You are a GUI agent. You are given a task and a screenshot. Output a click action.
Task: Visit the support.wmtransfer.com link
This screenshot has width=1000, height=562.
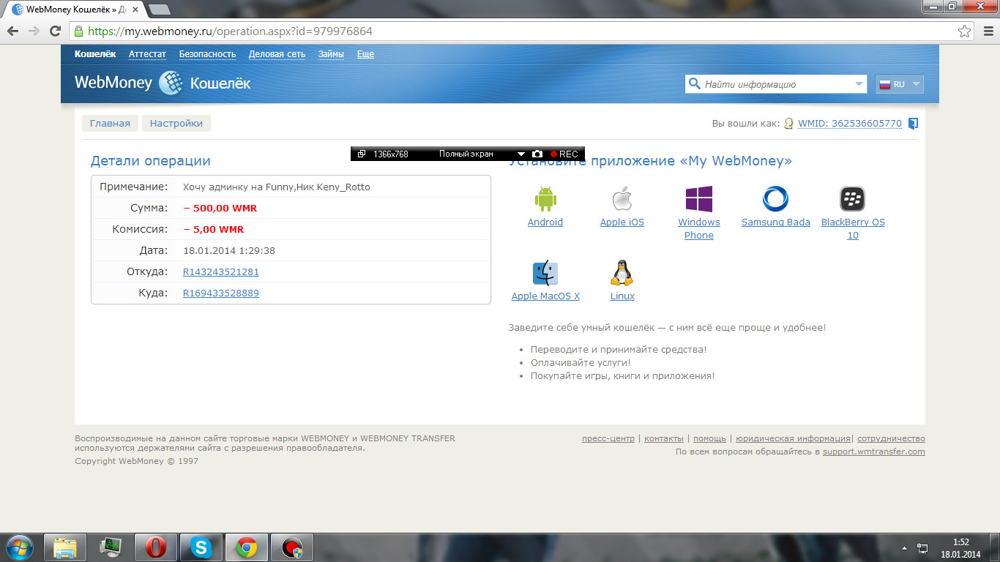pyautogui.click(x=873, y=452)
